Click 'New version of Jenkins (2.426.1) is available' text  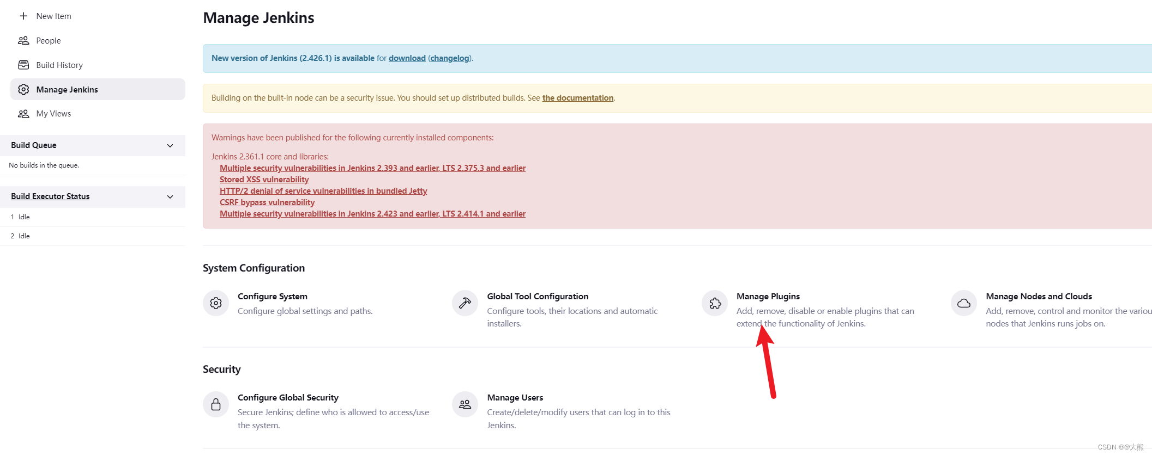pos(293,58)
